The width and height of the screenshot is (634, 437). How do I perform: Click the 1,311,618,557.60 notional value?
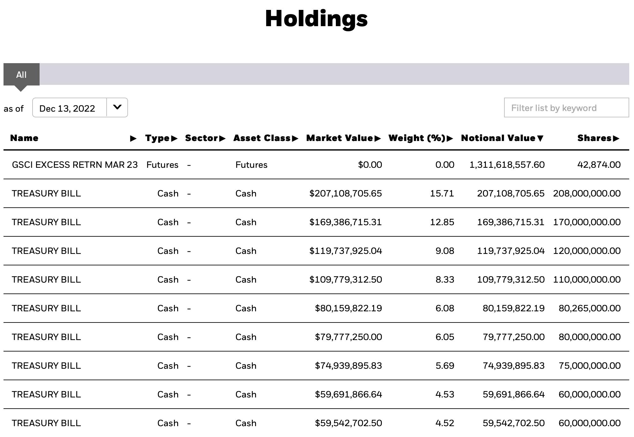(507, 165)
